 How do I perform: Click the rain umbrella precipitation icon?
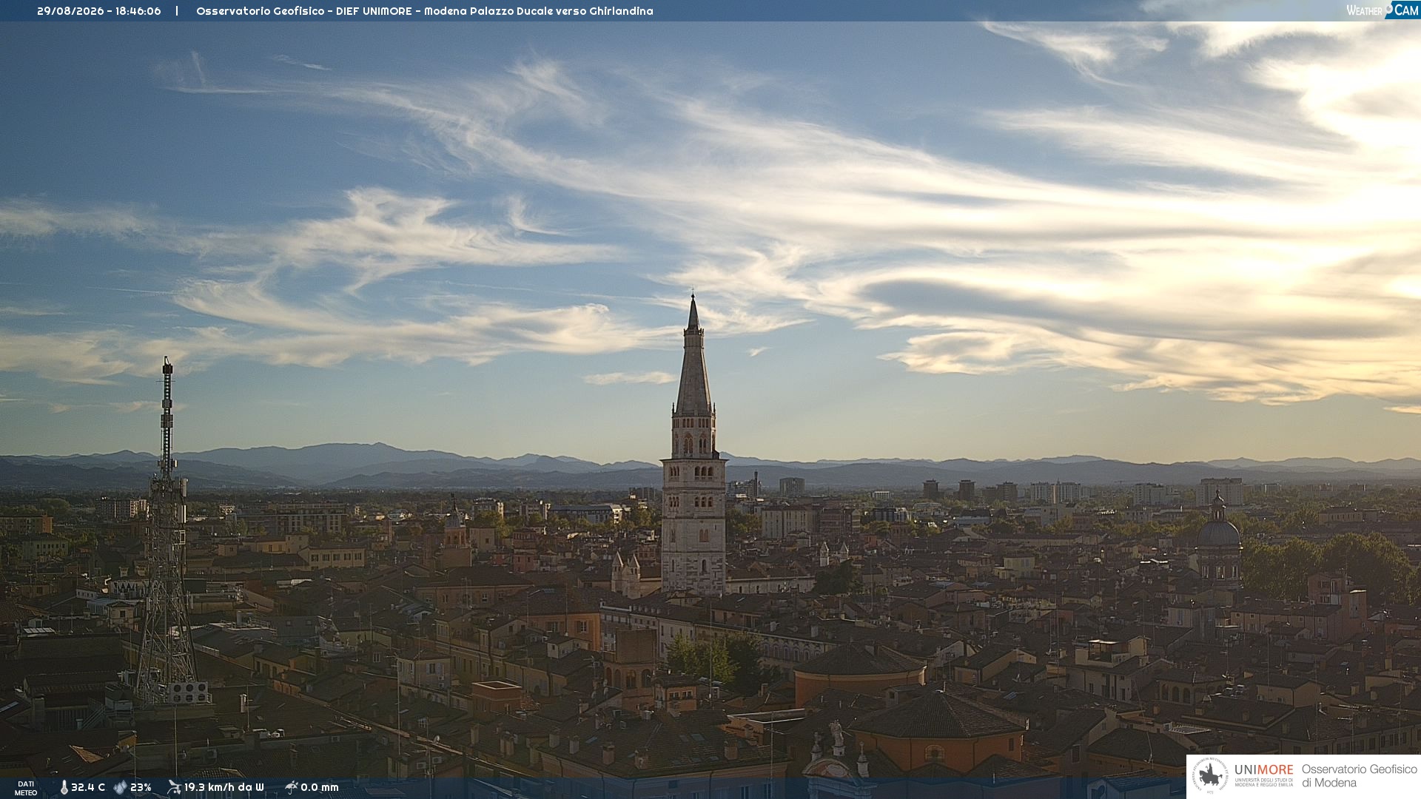[291, 787]
